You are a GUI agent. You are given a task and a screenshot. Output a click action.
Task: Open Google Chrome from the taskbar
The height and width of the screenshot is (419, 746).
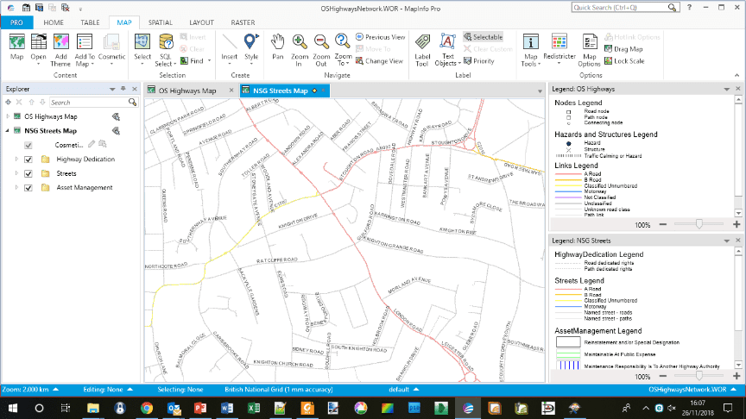(x=147, y=408)
